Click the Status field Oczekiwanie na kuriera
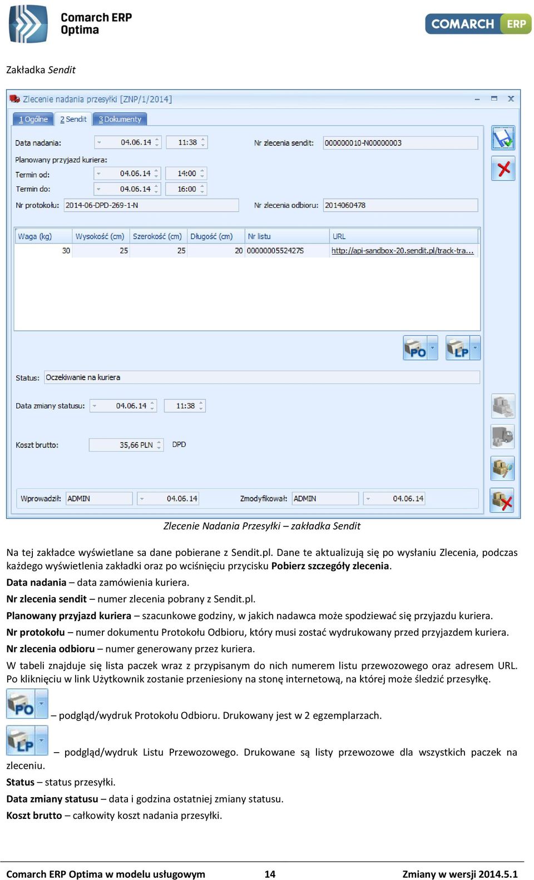The height and width of the screenshot is (880, 534). 262,377
